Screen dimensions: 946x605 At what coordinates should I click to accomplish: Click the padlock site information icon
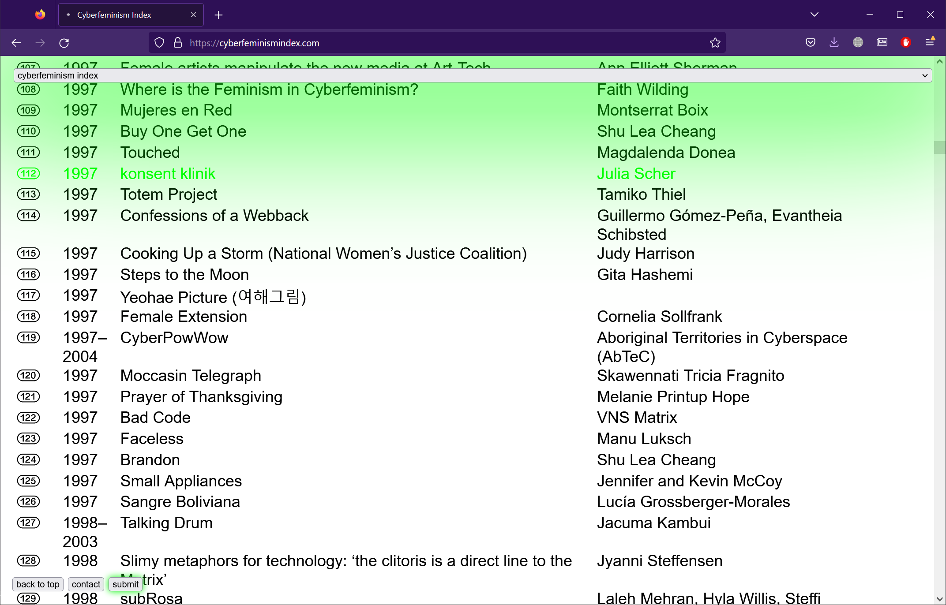[177, 43]
